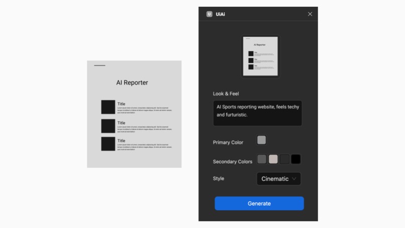The height and width of the screenshot is (228, 405).
Task: Pick the gray secondary color swatch
Action: 262,159
